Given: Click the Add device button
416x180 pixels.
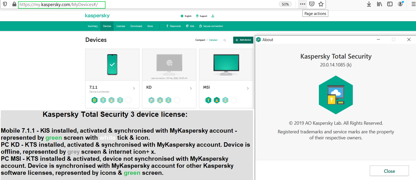Looking at the screenshot, I should [243, 40].
